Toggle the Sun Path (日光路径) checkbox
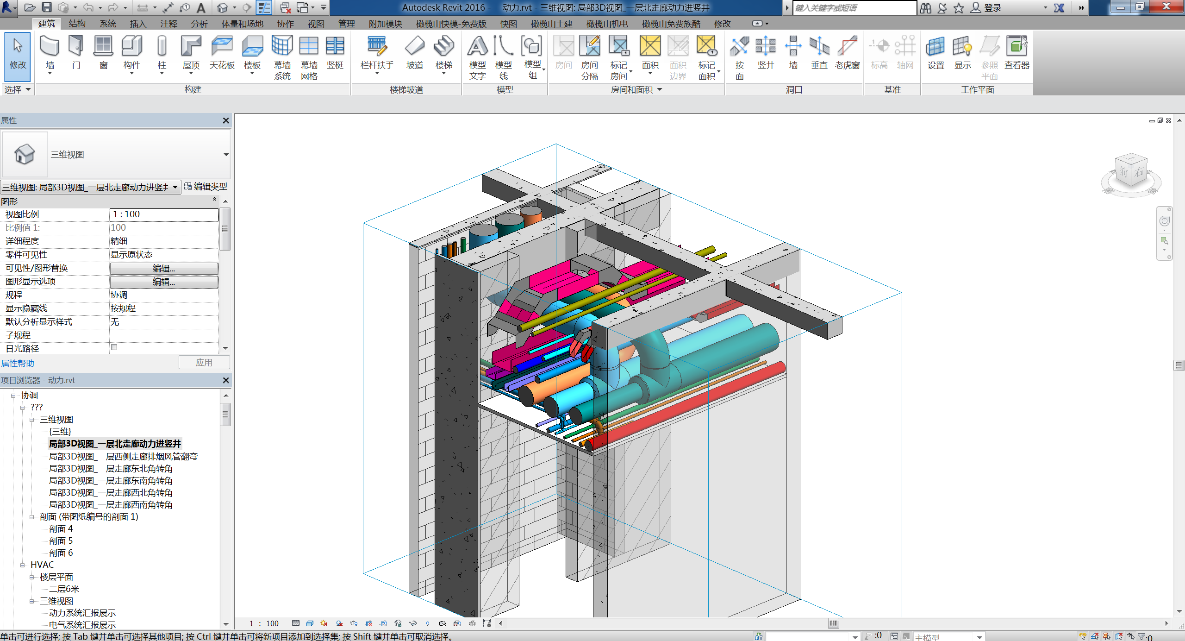This screenshot has width=1185, height=641. pos(114,347)
